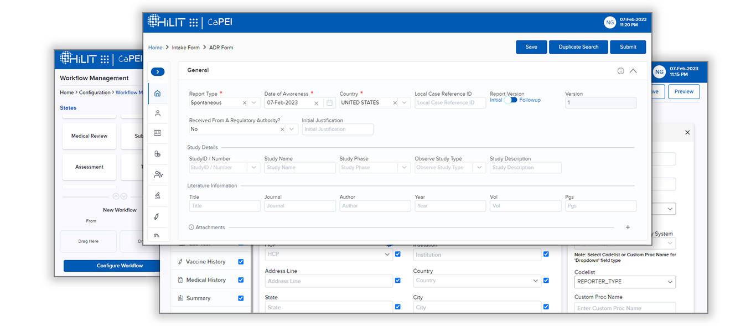Click the calendar icon in Date of Awareness
Image resolution: width=756 pixels, height=326 pixels.
pos(329,103)
